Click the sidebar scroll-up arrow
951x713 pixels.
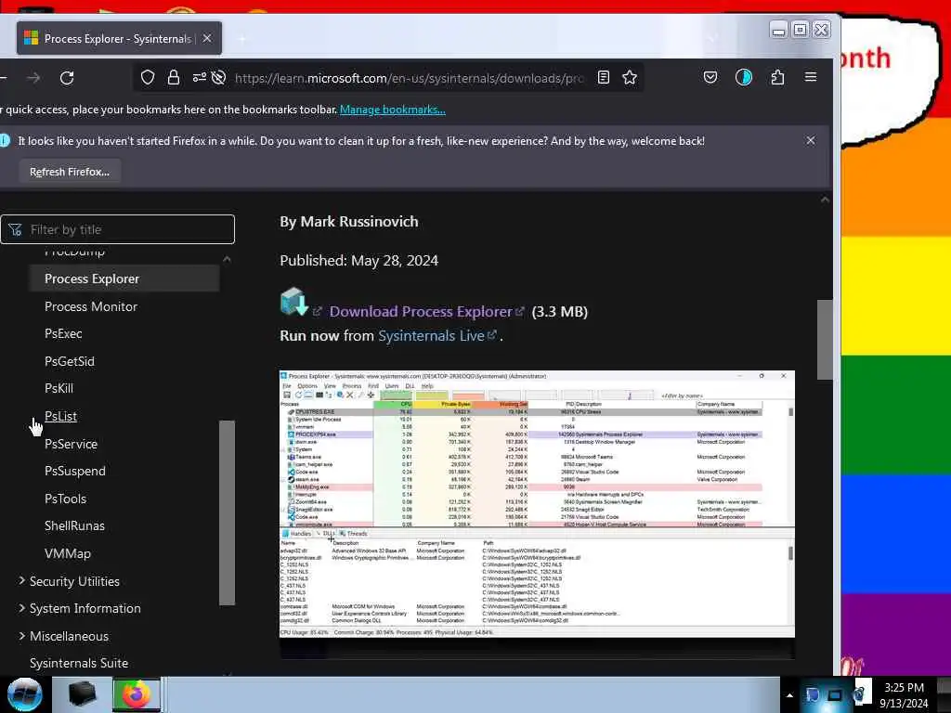click(227, 259)
